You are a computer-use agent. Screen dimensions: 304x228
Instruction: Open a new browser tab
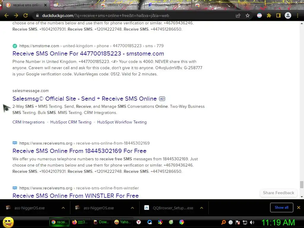[245, 5]
